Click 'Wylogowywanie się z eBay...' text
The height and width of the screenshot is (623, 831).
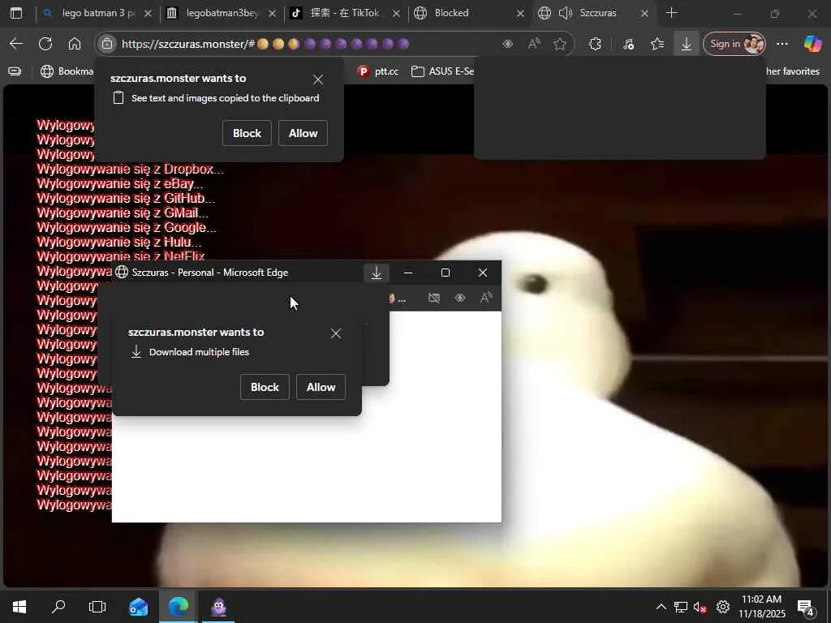(x=120, y=184)
